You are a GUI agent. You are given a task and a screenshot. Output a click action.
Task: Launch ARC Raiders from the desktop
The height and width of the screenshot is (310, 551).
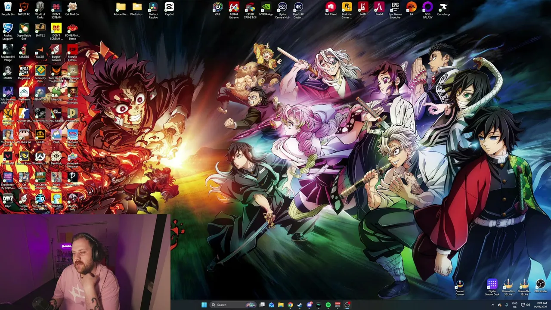pyautogui.click(x=56, y=115)
